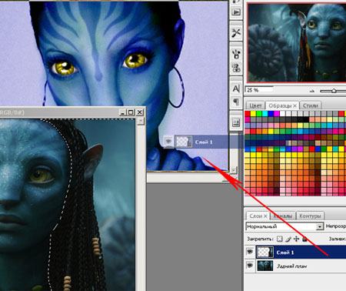The width and height of the screenshot is (346, 291).
Task: Pick the yellow swatch in the top row
Action: [253, 113]
